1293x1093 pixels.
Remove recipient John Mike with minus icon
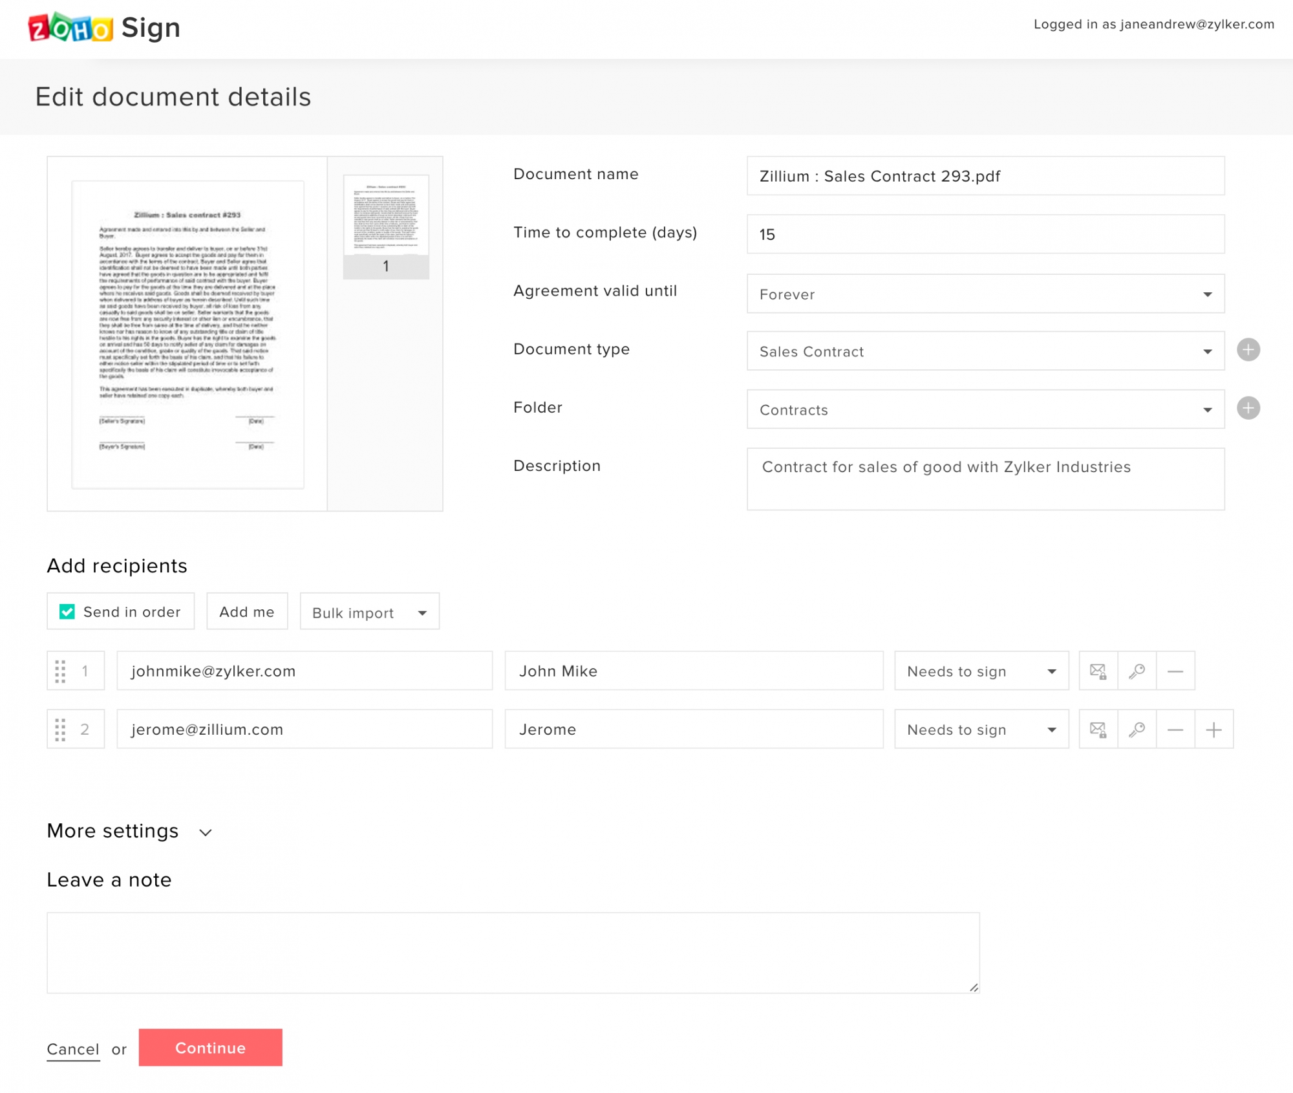coord(1175,671)
